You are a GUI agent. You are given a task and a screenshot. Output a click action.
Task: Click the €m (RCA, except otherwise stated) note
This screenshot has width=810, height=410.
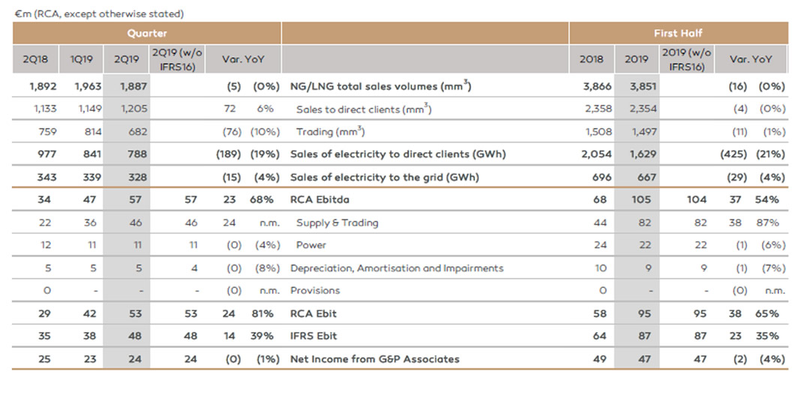[x=99, y=14]
